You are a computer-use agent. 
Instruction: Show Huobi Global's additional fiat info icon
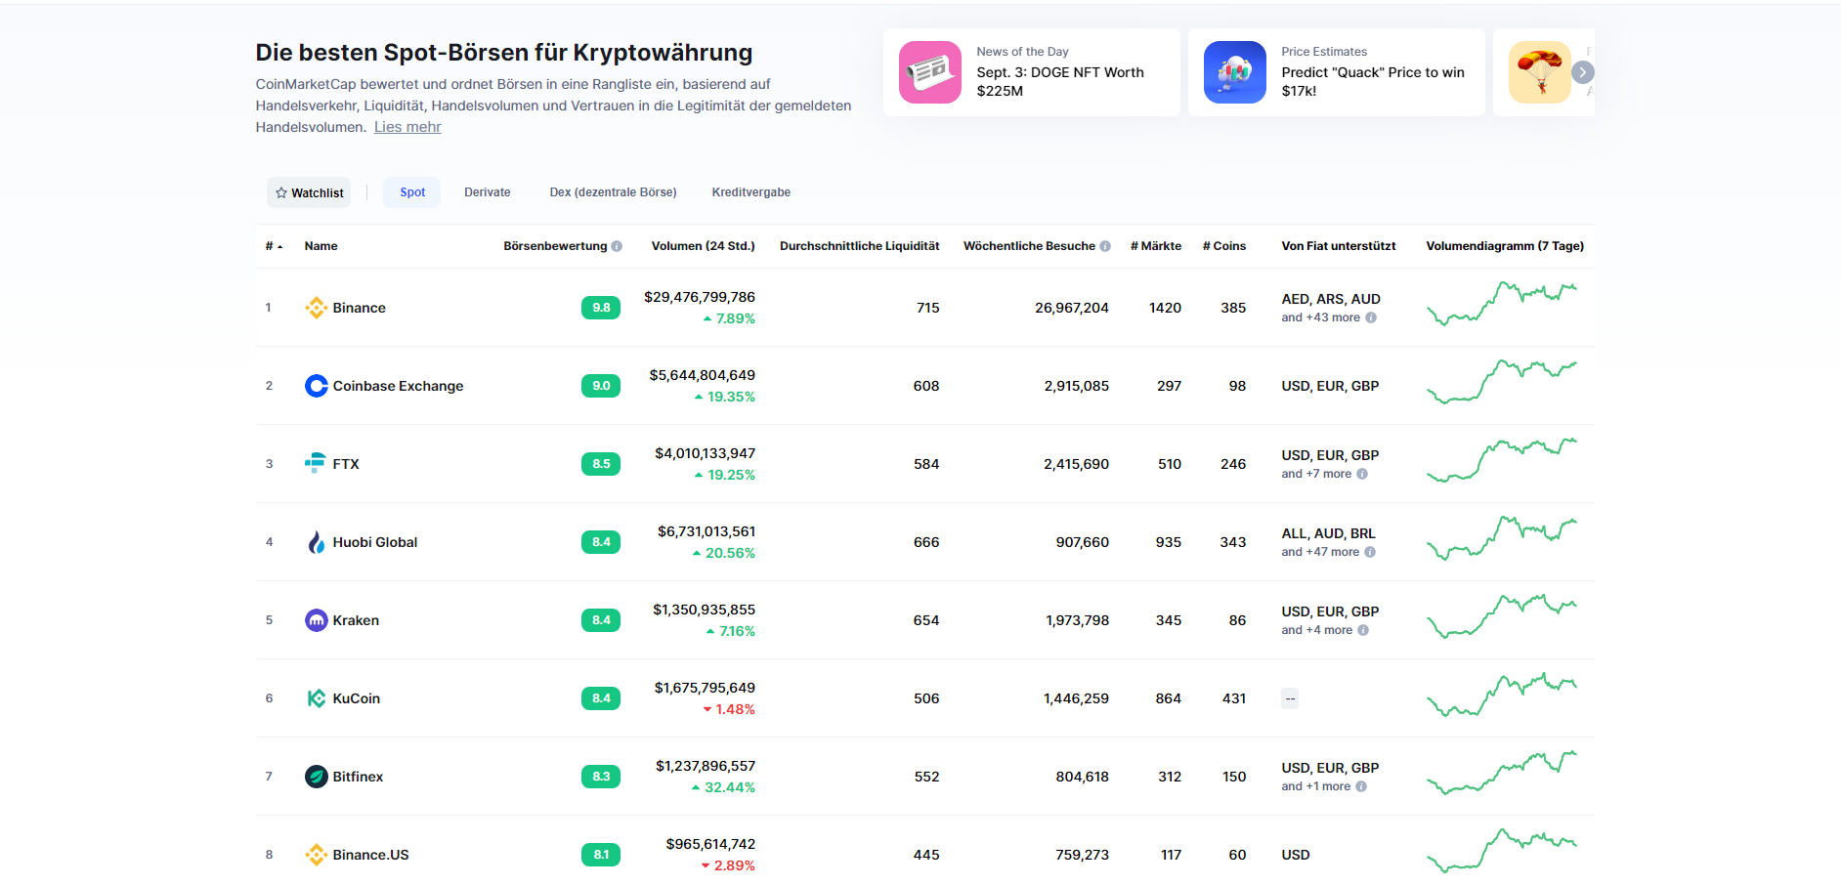[1370, 552]
